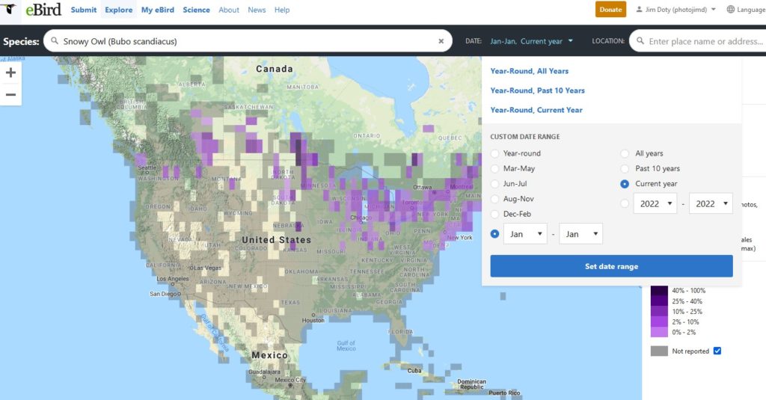The width and height of the screenshot is (766, 400).
Task: Click the 40% - 100% legend color swatch
Action: pos(659,290)
